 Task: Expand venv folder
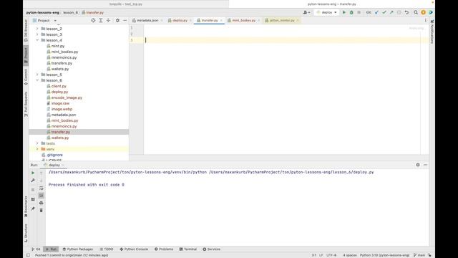(37, 149)
